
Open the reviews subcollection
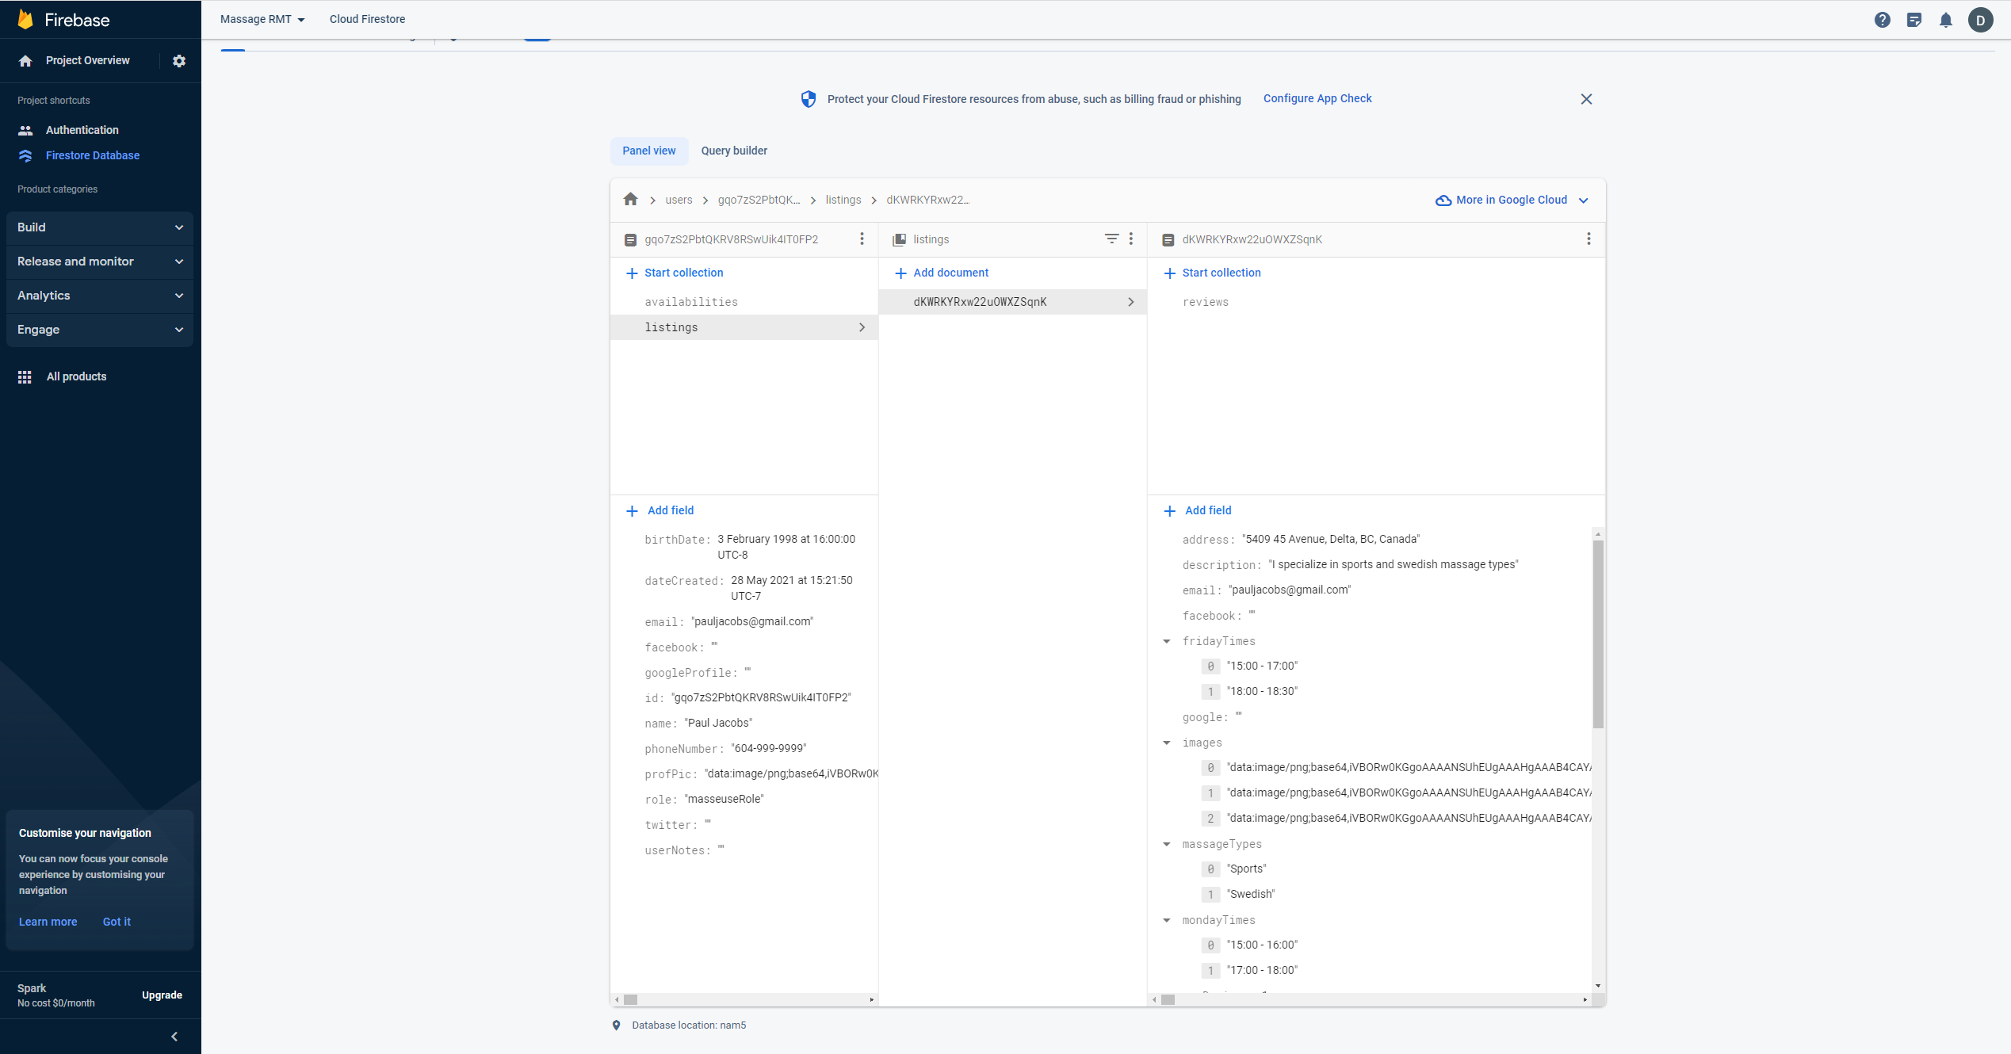[1205, 302]
